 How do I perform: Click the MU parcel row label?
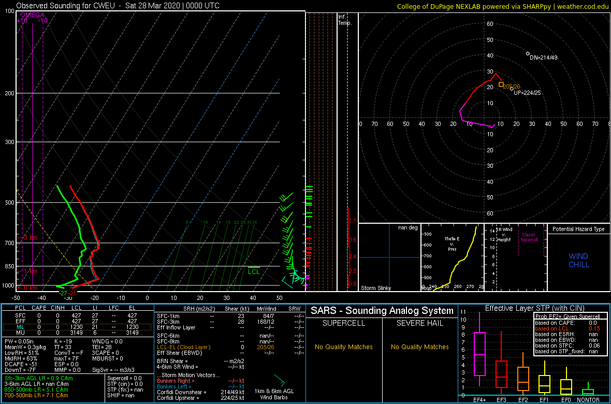[x=20, y=333]
